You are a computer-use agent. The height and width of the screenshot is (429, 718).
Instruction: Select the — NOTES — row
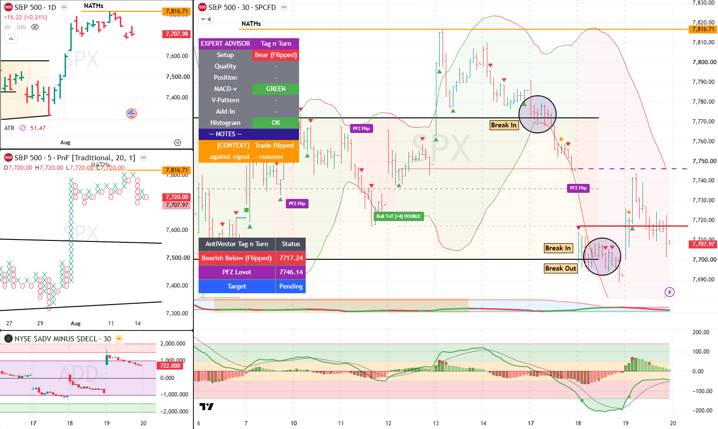(249, 134)
